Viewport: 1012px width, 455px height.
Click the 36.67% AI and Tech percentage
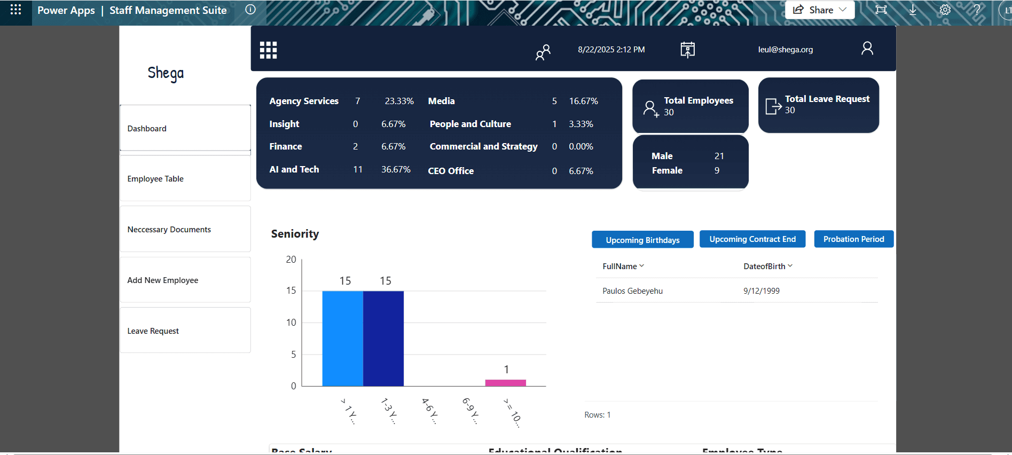396,169
